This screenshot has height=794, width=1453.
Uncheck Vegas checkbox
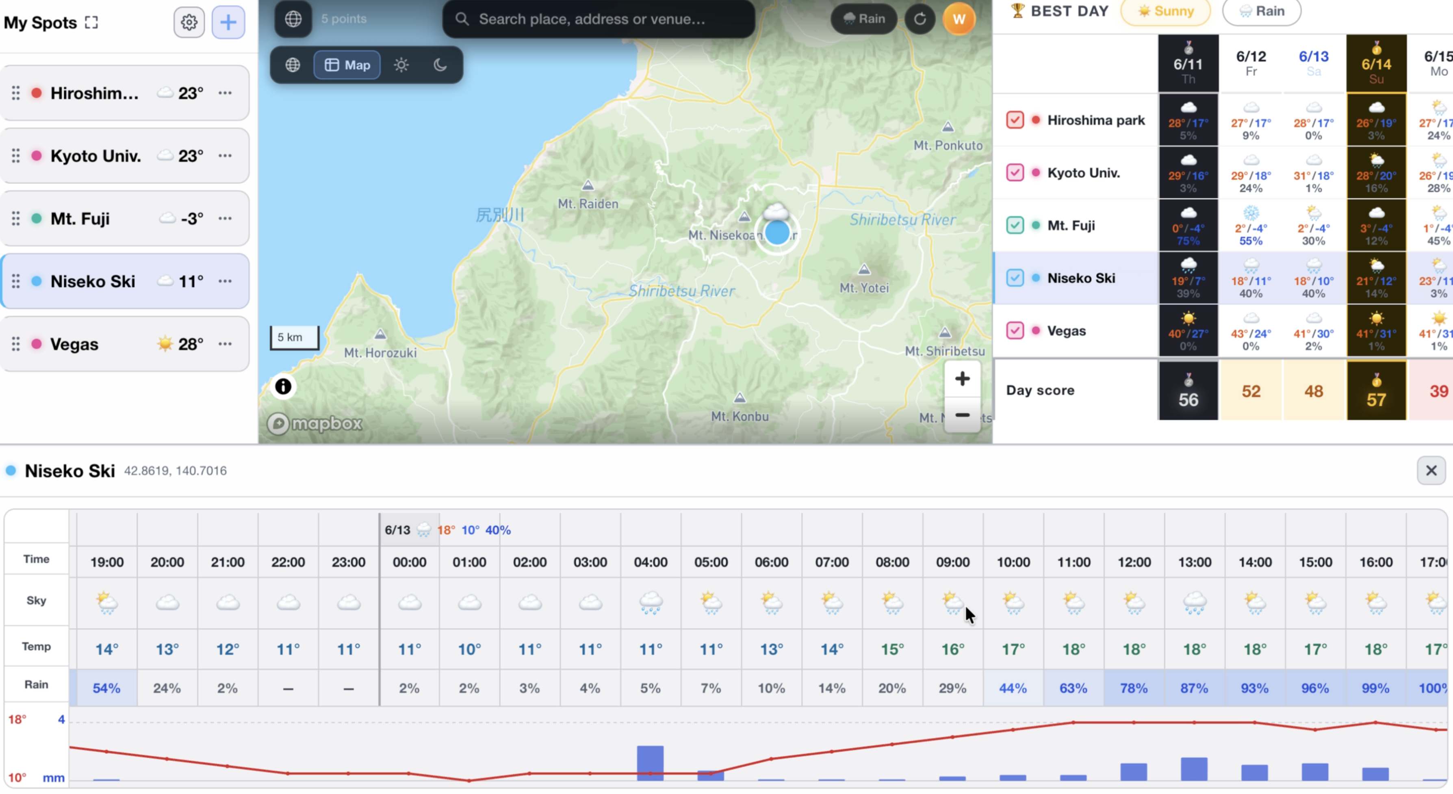1015,330
